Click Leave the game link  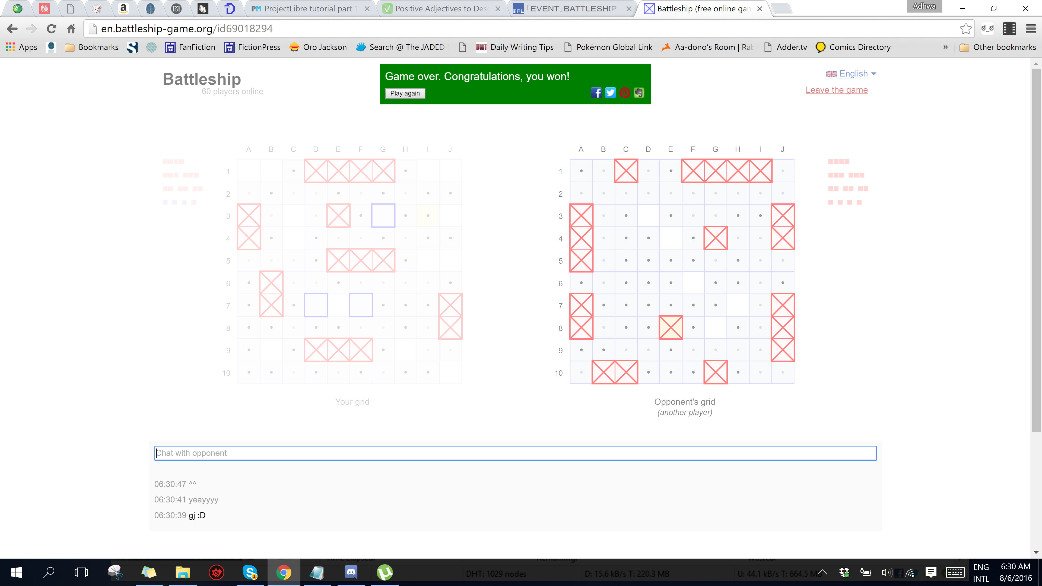837,90
